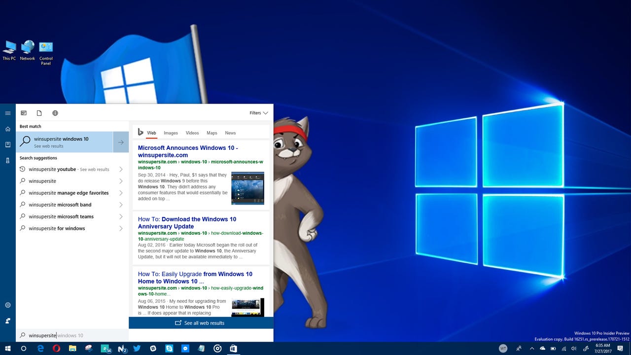Open Skype from the taskbar
631x355 pixels.
(x=169, y=348)
